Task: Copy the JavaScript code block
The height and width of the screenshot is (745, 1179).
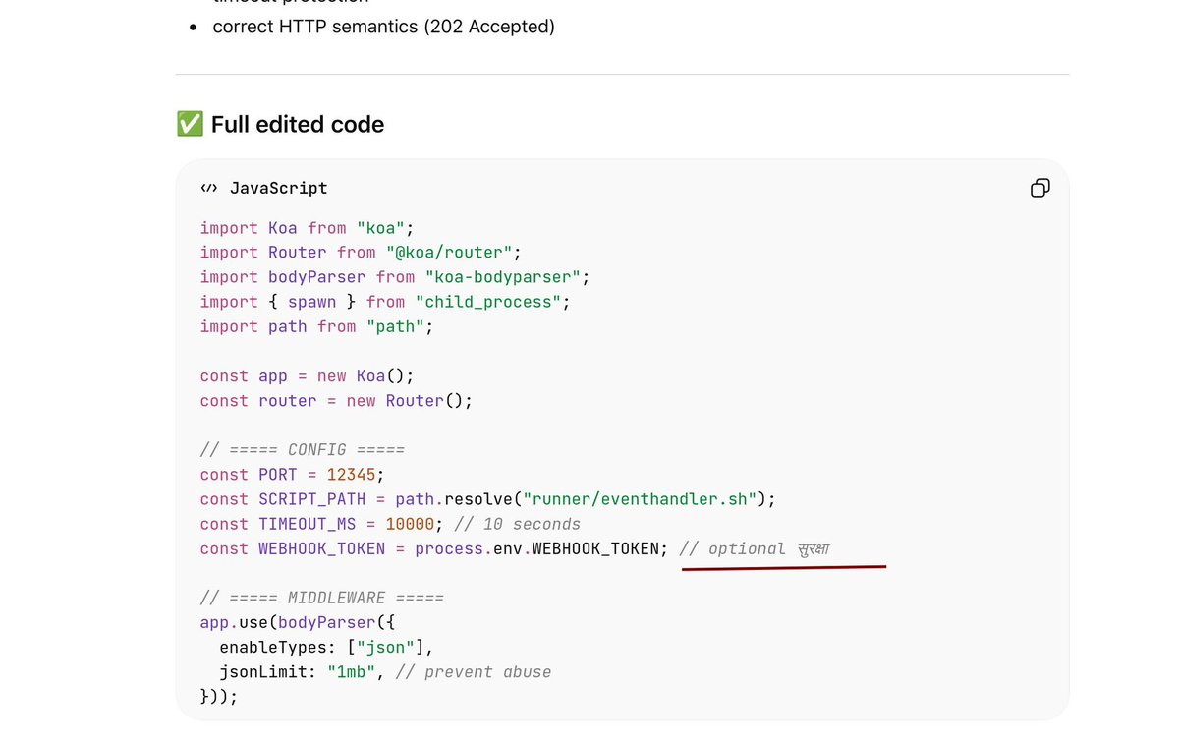Action: [x=1039, y=188]
